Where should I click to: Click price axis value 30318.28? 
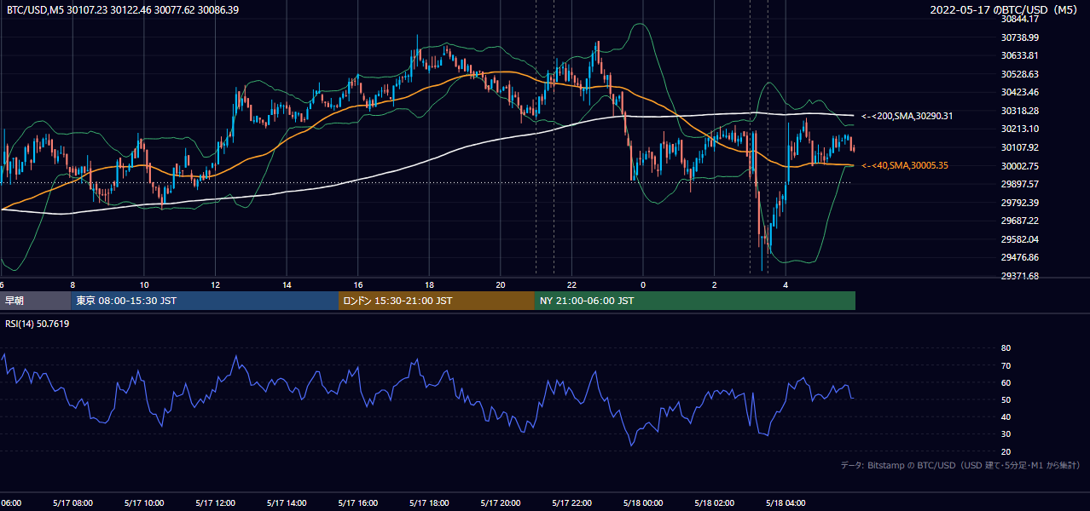(1020, 111)
